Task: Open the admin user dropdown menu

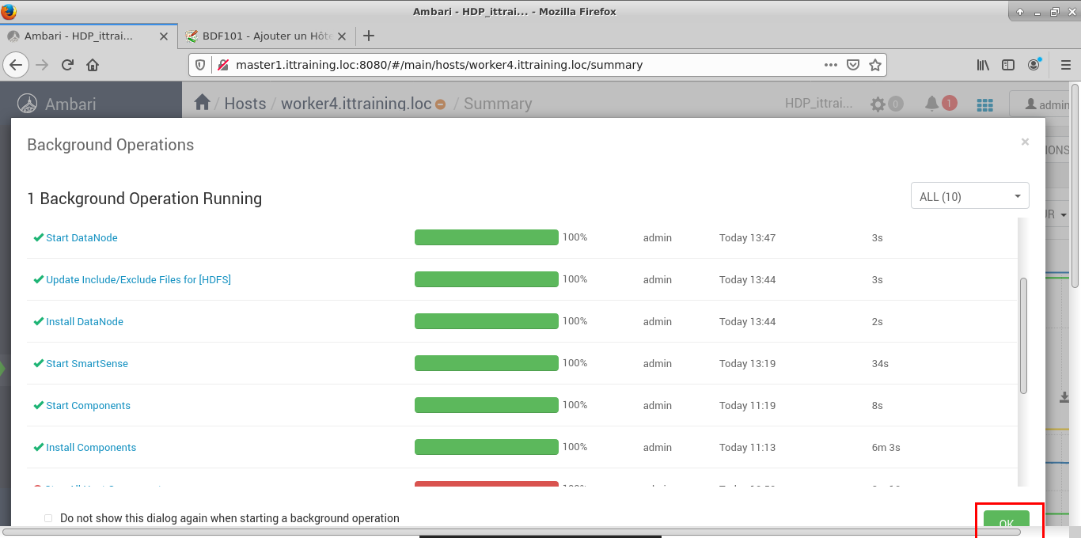Action: pos(1045,104)
